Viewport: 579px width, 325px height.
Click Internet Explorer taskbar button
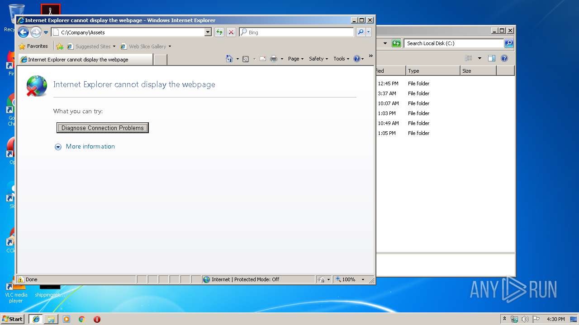[36, 319]
